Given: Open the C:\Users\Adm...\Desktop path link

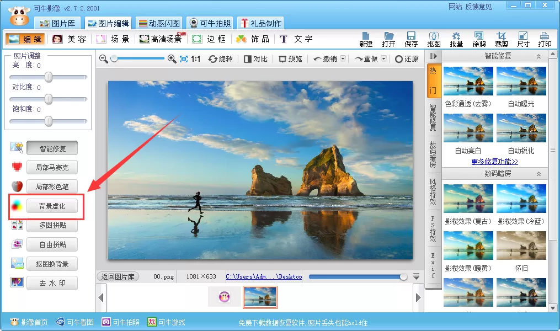Looking at the screenshot, I should point(264,276).
